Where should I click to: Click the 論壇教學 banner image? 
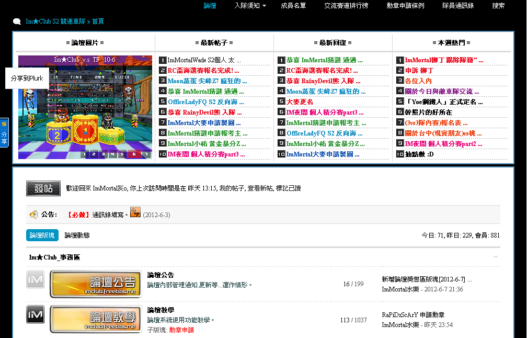(x=96, y=319)
